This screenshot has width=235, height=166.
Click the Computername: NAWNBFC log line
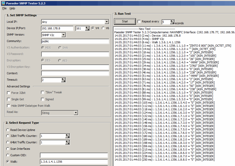(x=175, y=32)
